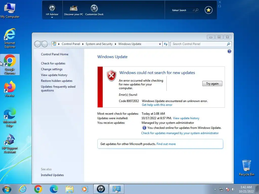The height and width of the screenshot is (194, 259).
Task: Click the Control Panel icon in address bar
Action: 55,44
